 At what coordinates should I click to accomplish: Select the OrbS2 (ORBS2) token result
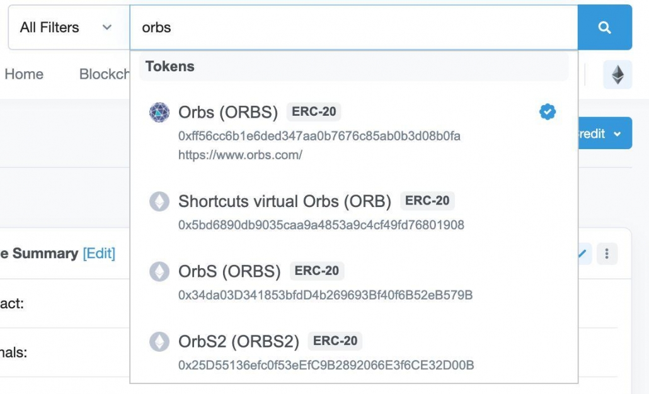point(354,352)
